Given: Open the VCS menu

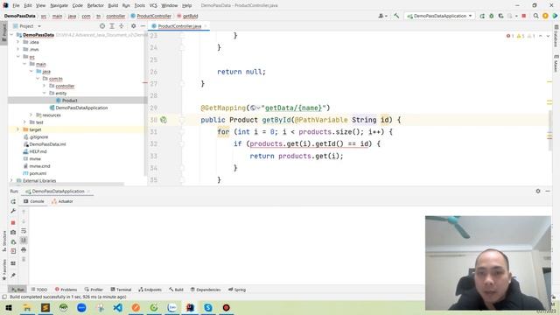Looking at the screenshot, I should point(153,5).
